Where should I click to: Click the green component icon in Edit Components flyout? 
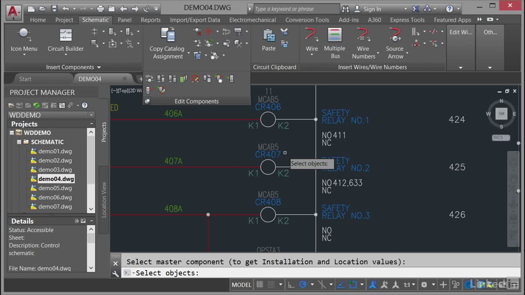coord(184,79)
